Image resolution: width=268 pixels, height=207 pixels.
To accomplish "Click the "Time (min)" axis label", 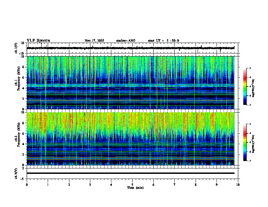I will point(135,188).
